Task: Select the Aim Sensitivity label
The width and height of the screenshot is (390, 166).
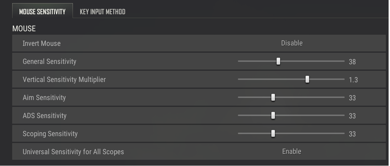Action: coord(44,98)
